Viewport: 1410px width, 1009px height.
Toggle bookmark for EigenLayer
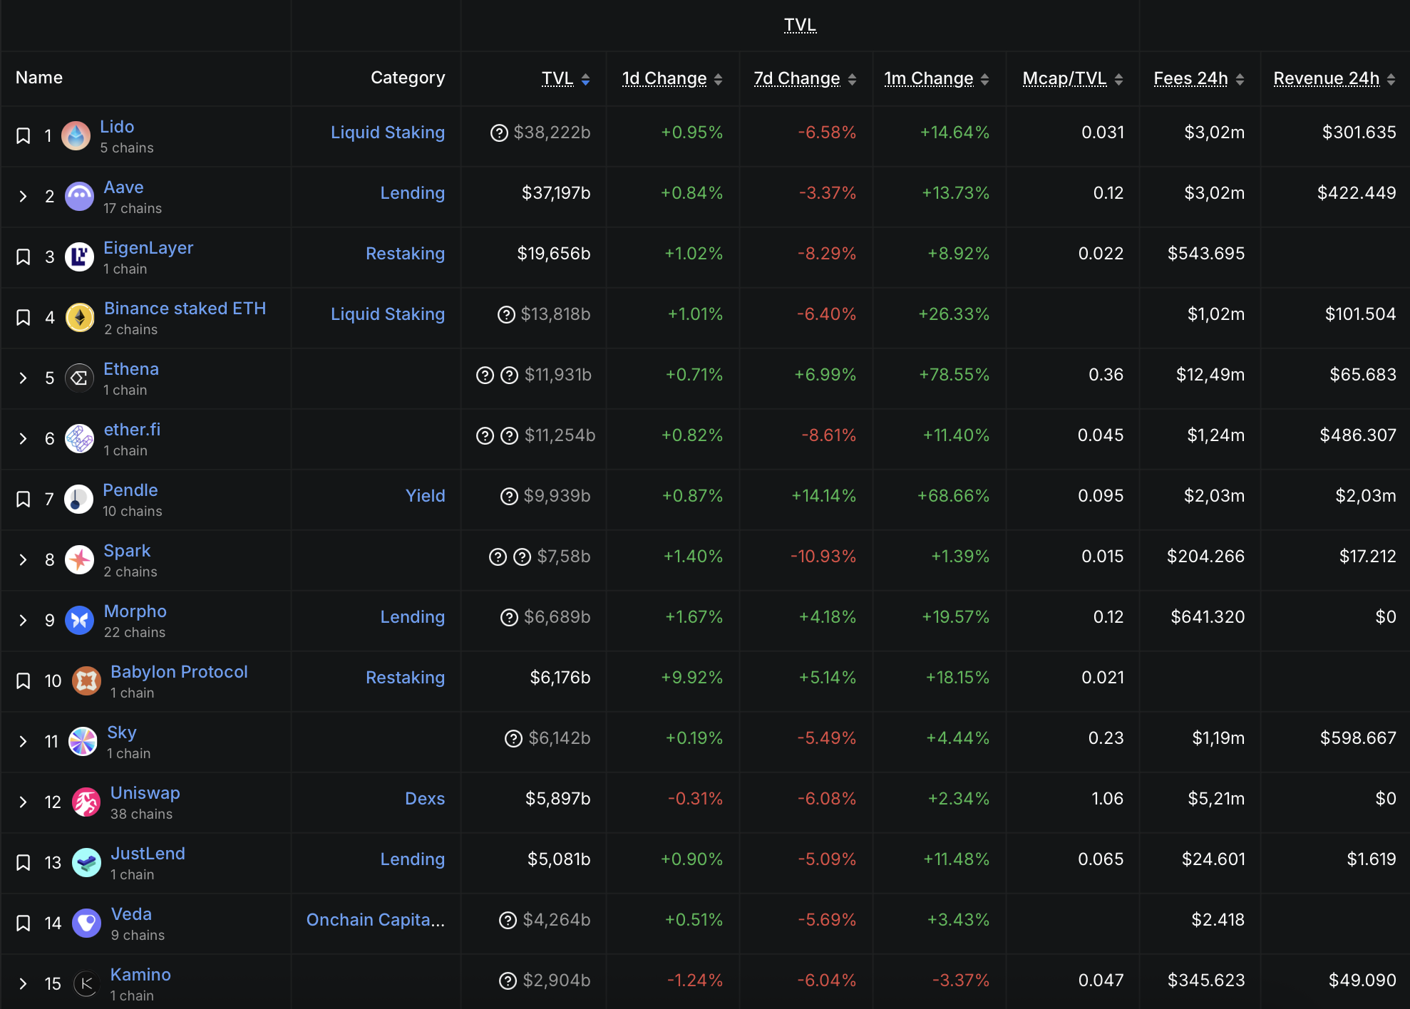click(24, 257)
